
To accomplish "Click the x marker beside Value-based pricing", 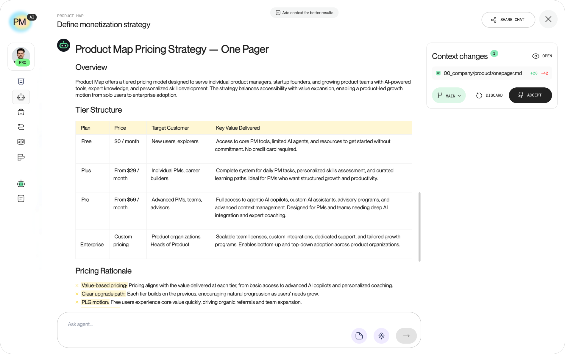I will [x=77, y=286].
